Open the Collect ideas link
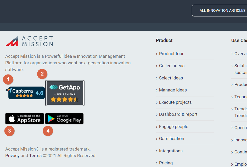 172,66
